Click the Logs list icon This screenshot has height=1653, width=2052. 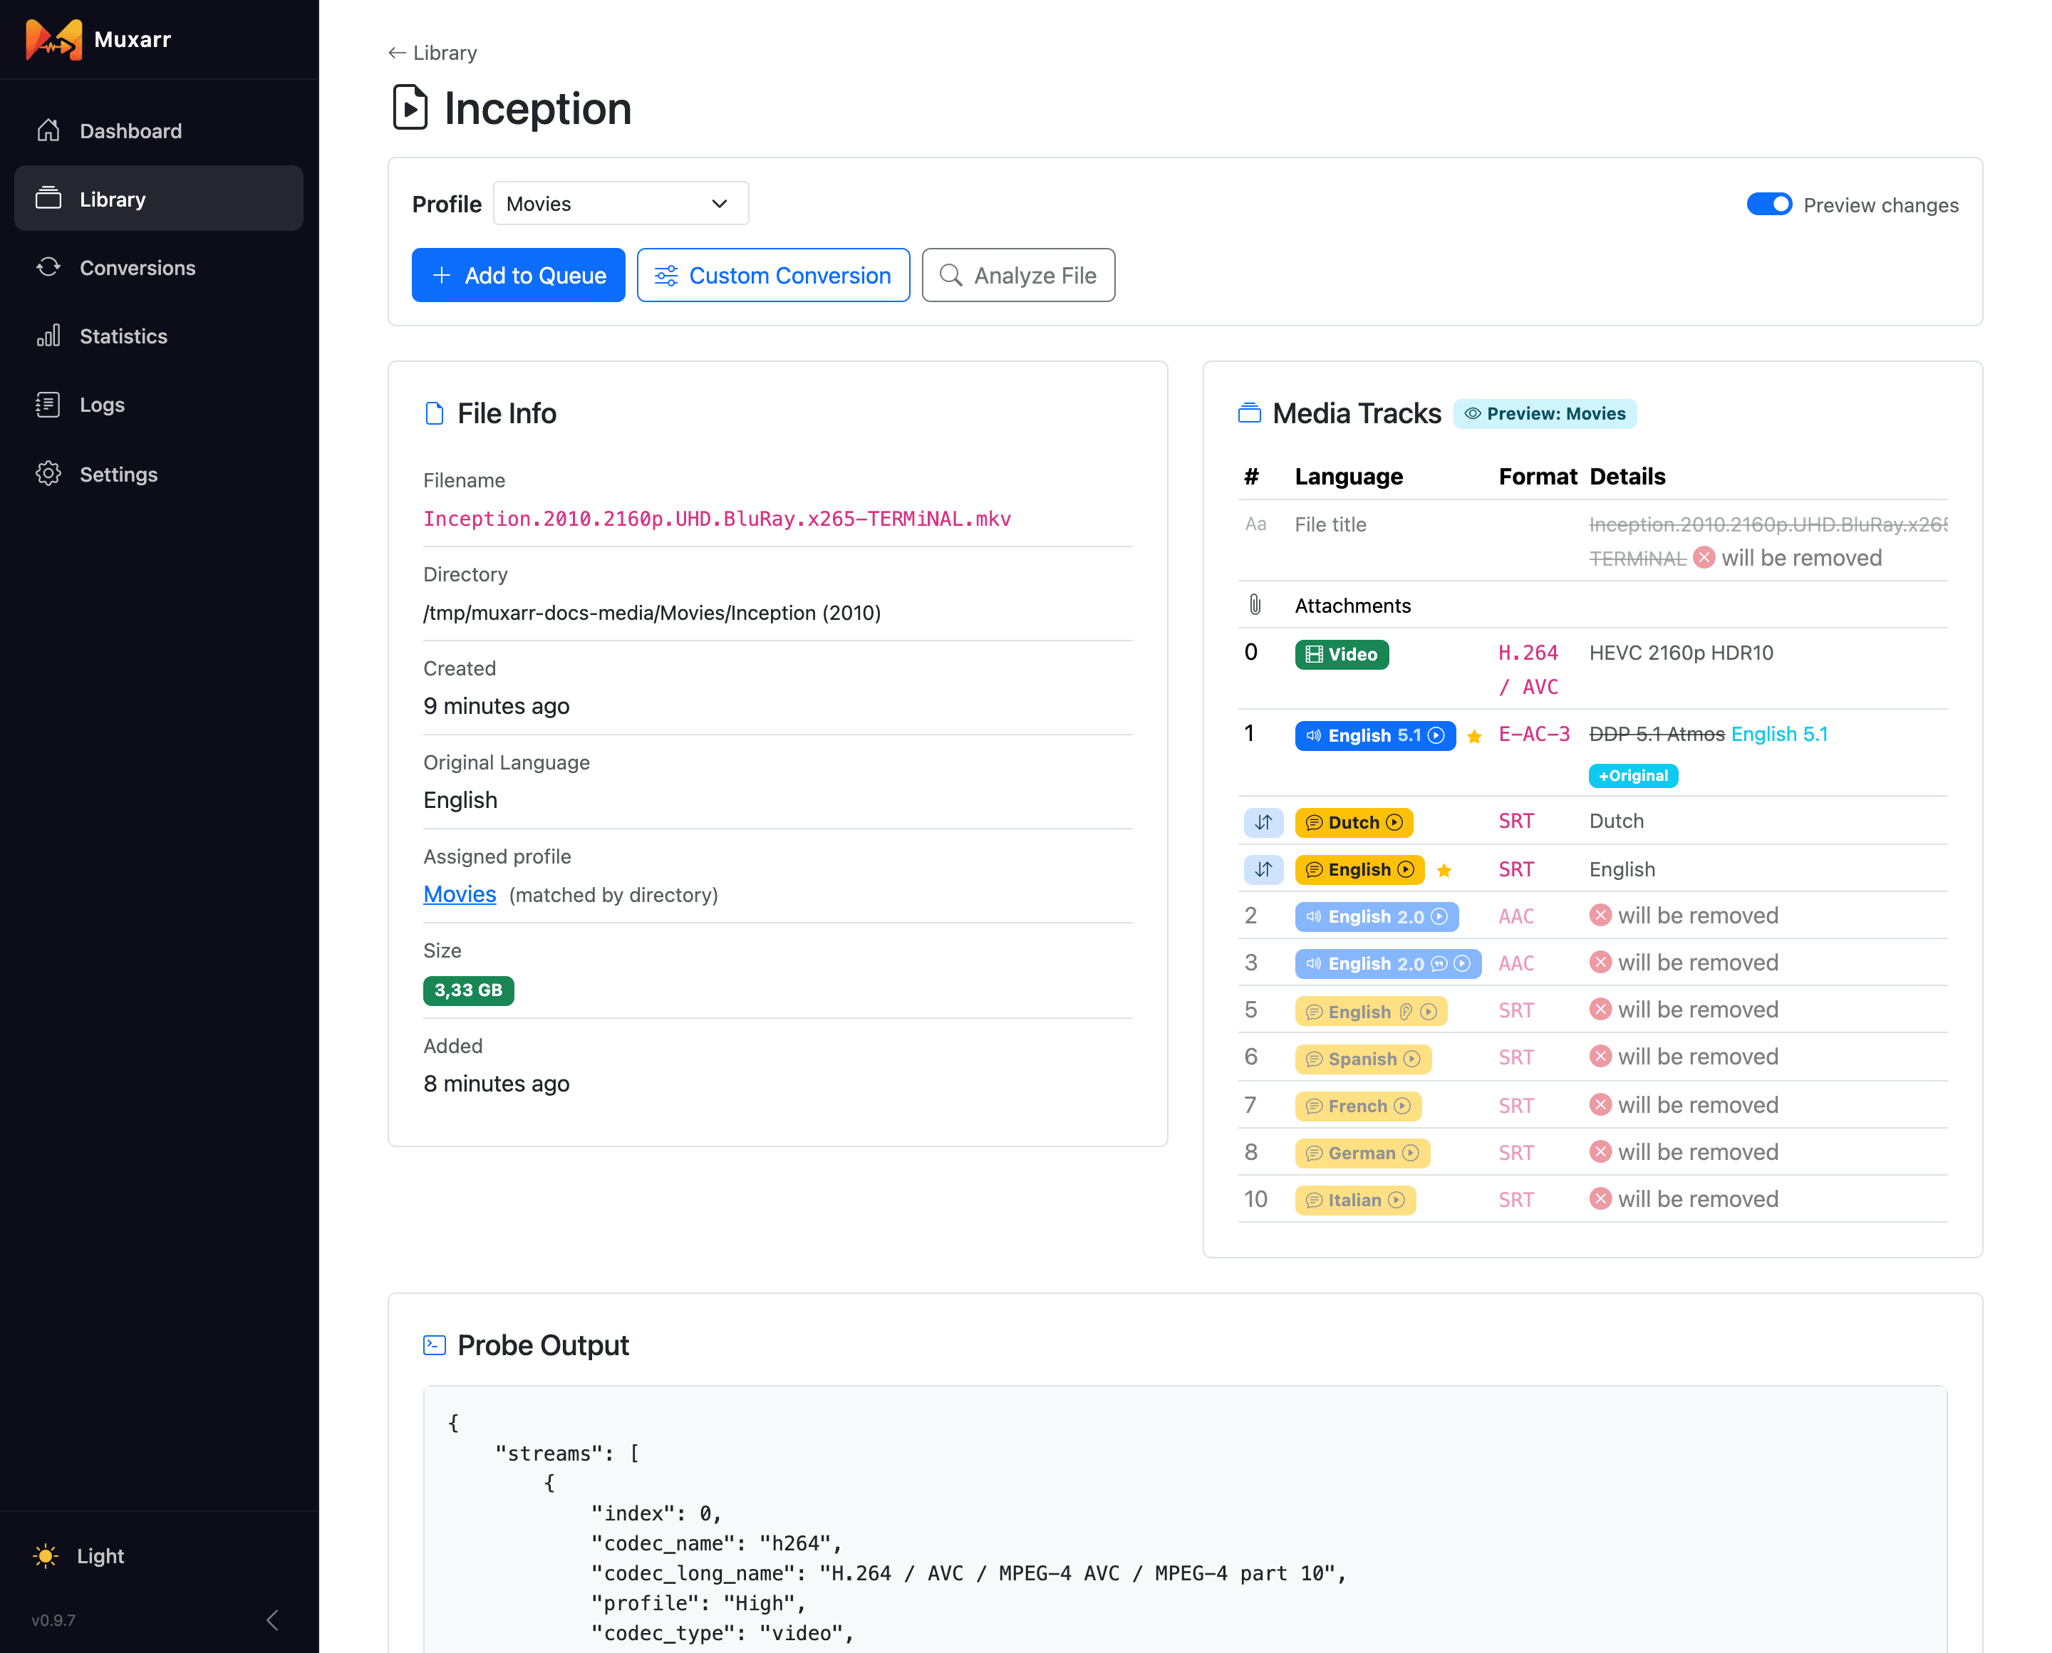coord(48,405)
